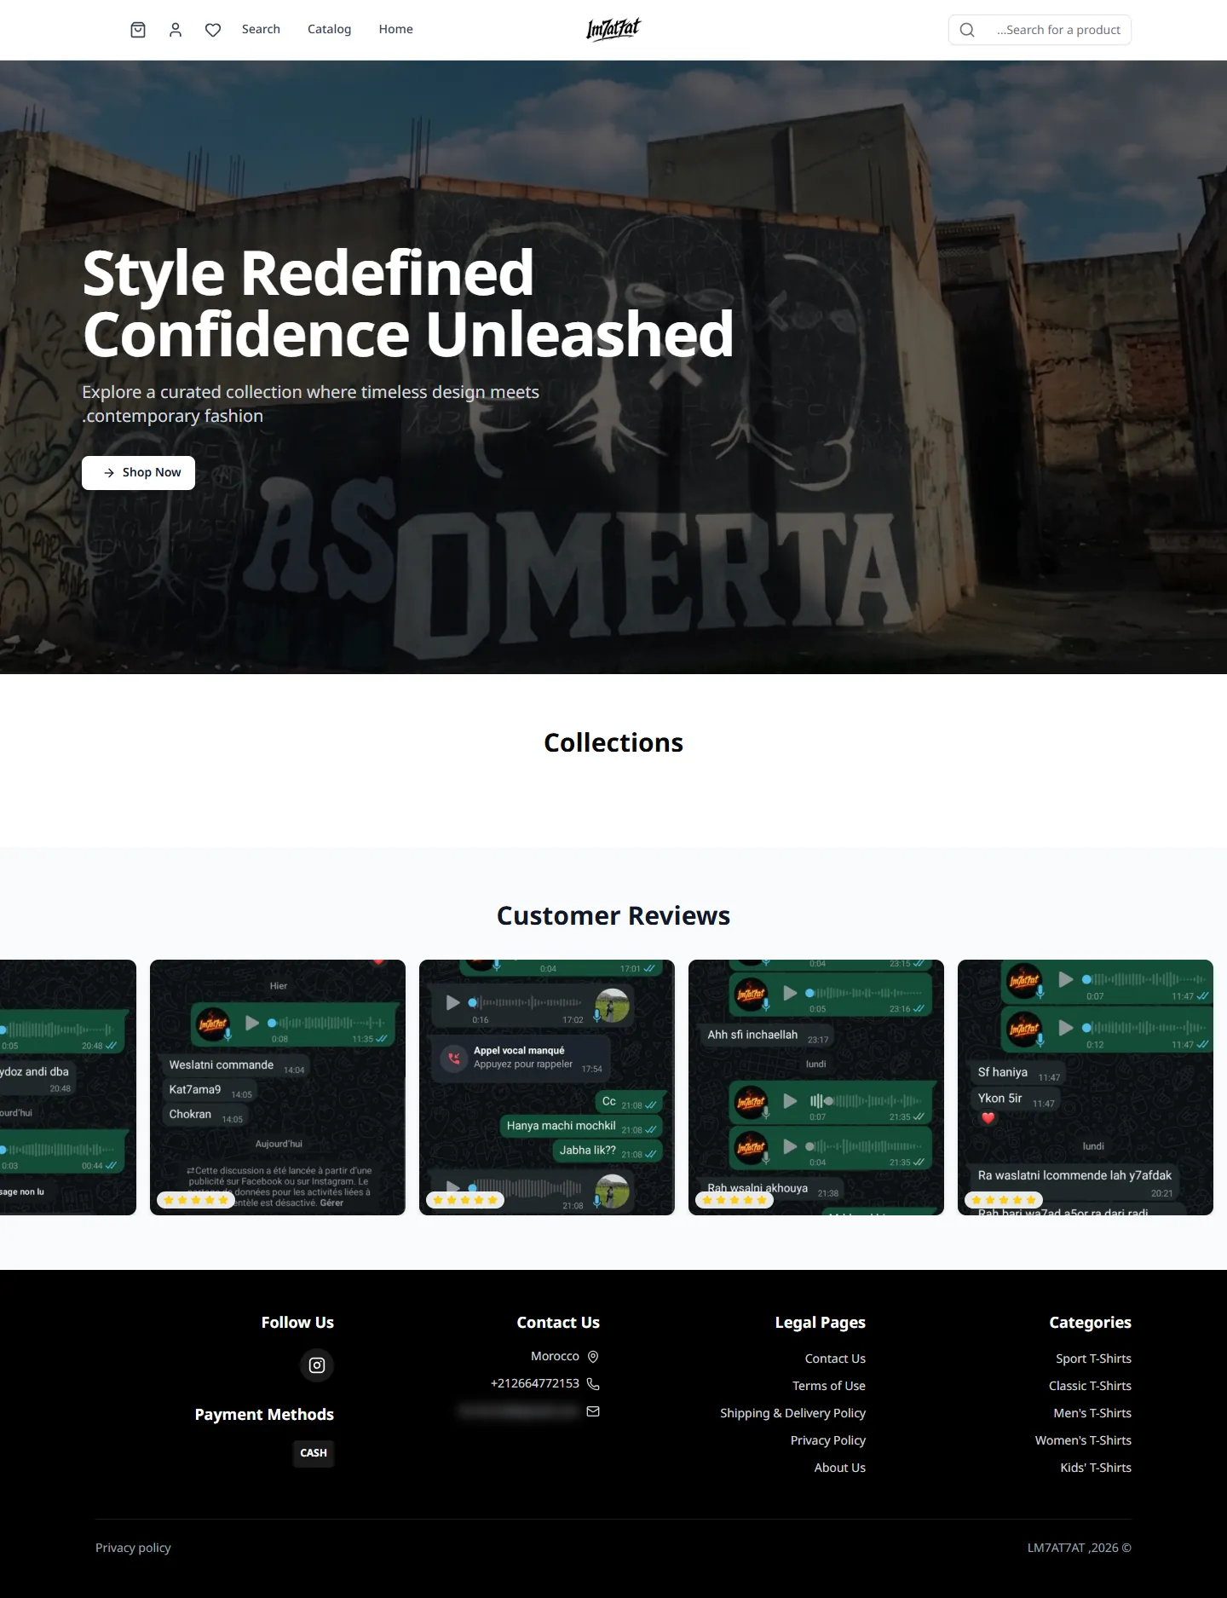
Task: Open Search in the top navigation
Action: 261,29
